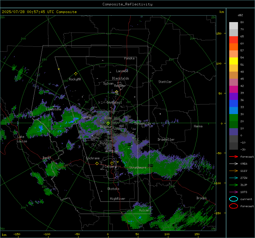Click the yellow V marker beside Calgary
This screenshot has width=255, height=238.
[118, 162]
